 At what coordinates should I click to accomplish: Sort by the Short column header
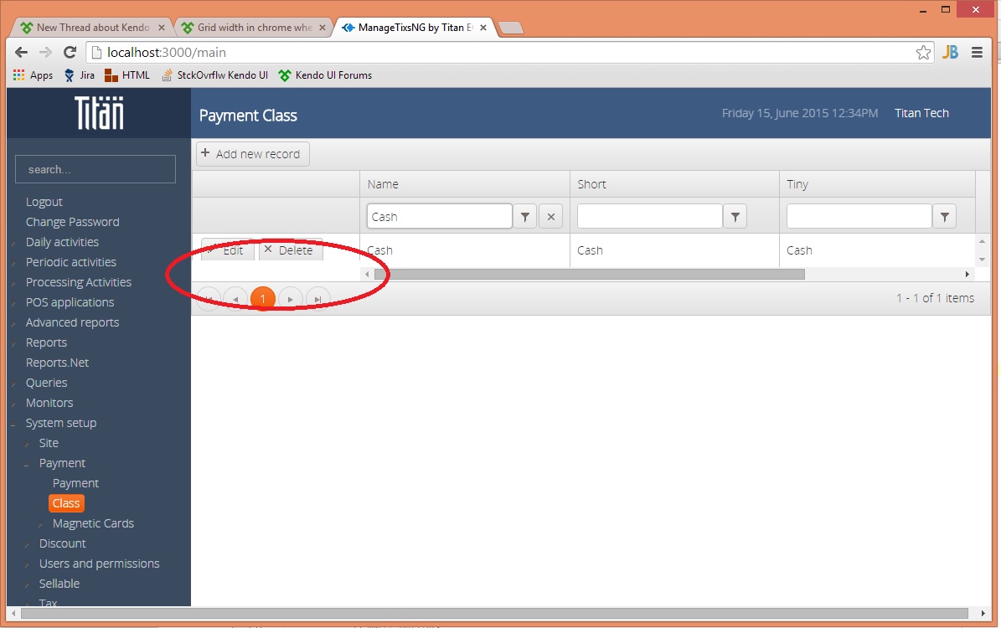coord(674,184)
